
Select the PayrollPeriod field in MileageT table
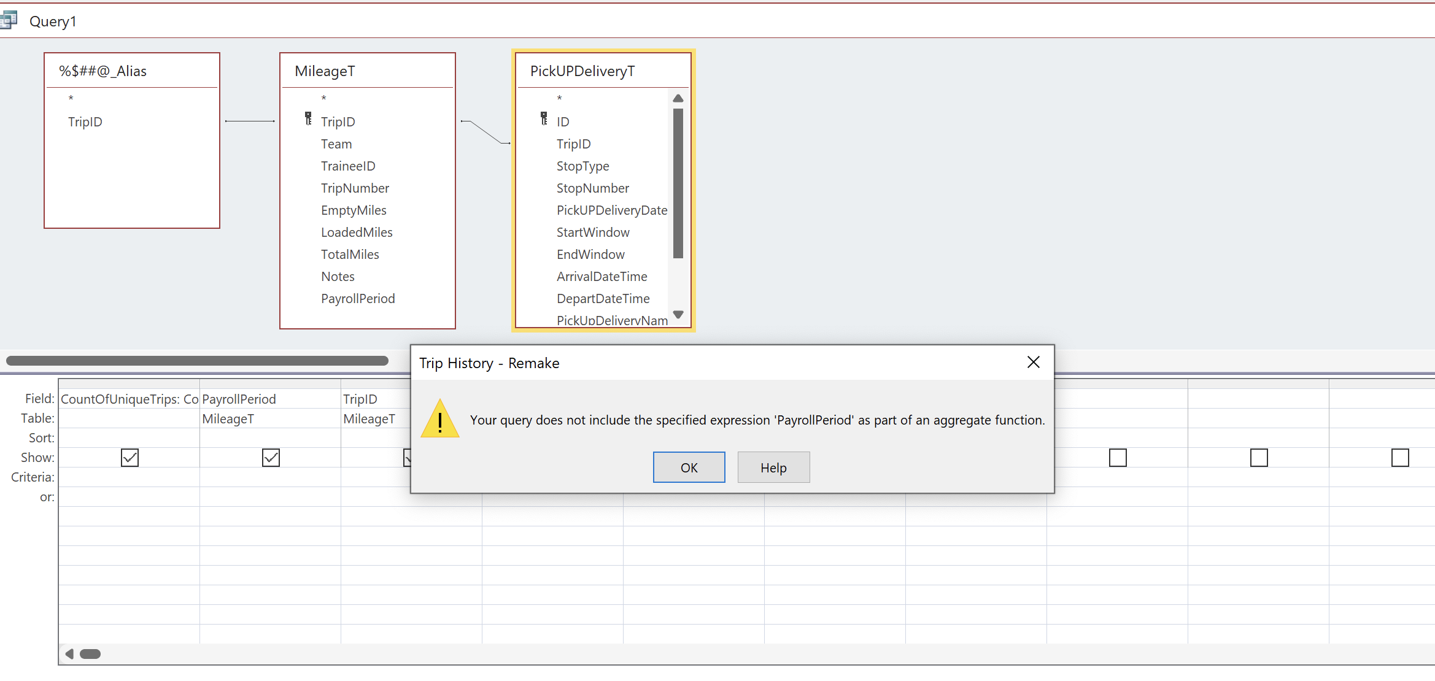(358, 299)
